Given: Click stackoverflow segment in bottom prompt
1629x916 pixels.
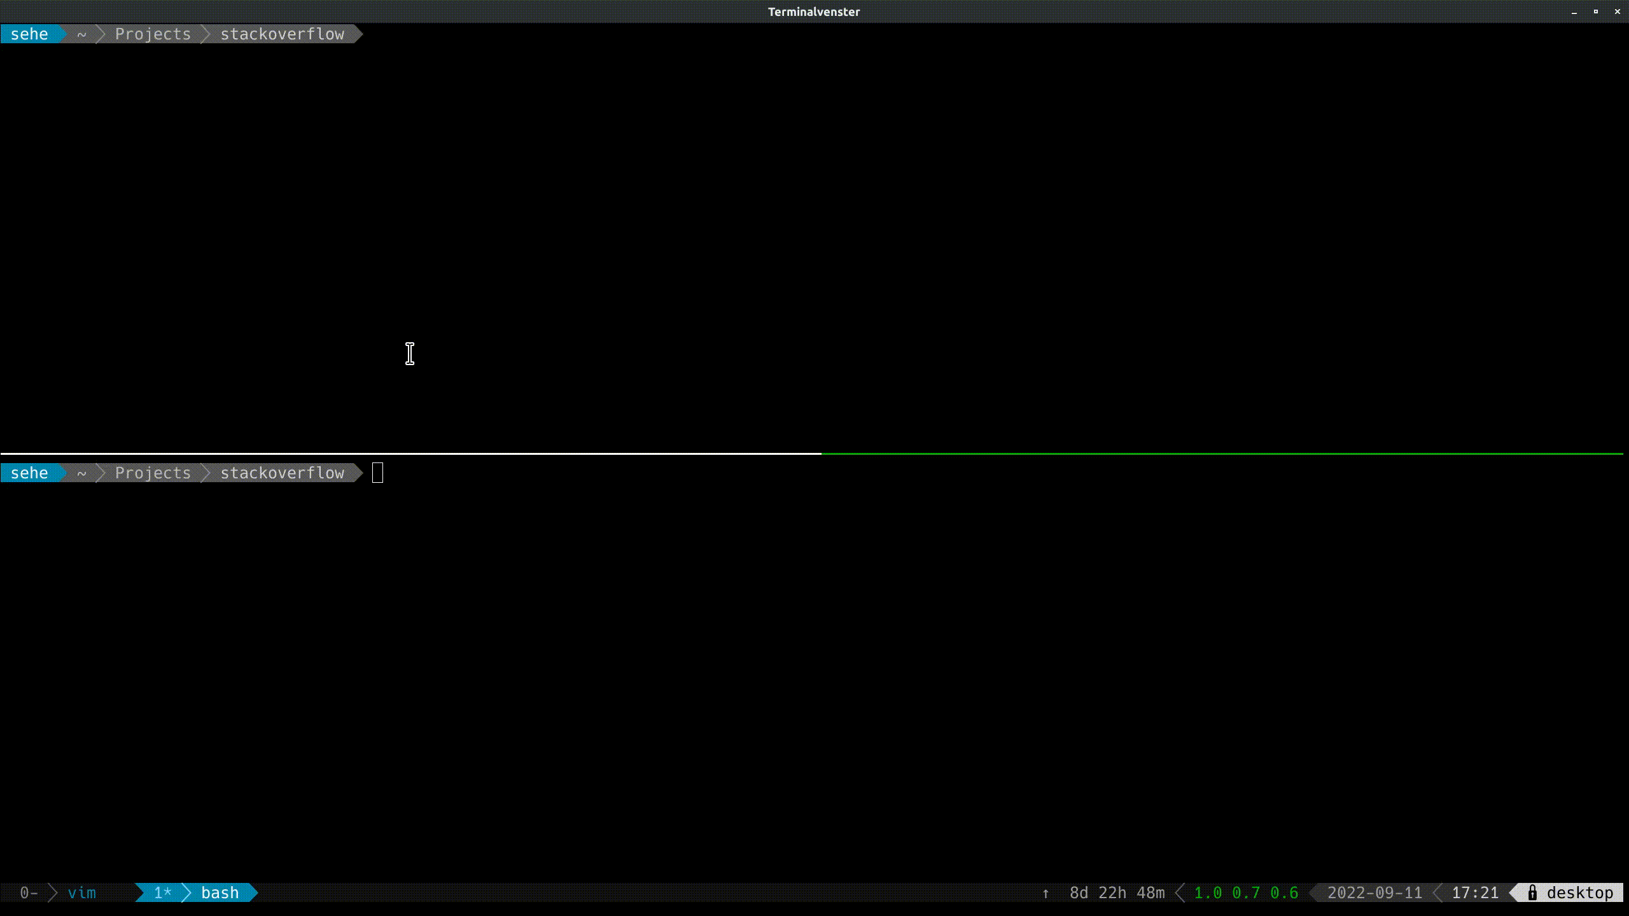Looking at the screenshot, I should click(282, 473).
